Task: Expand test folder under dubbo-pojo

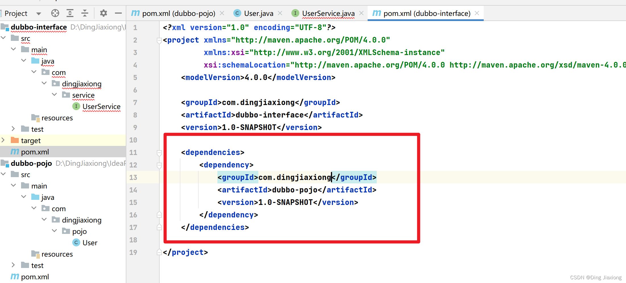Action: (x=13, y=265)
